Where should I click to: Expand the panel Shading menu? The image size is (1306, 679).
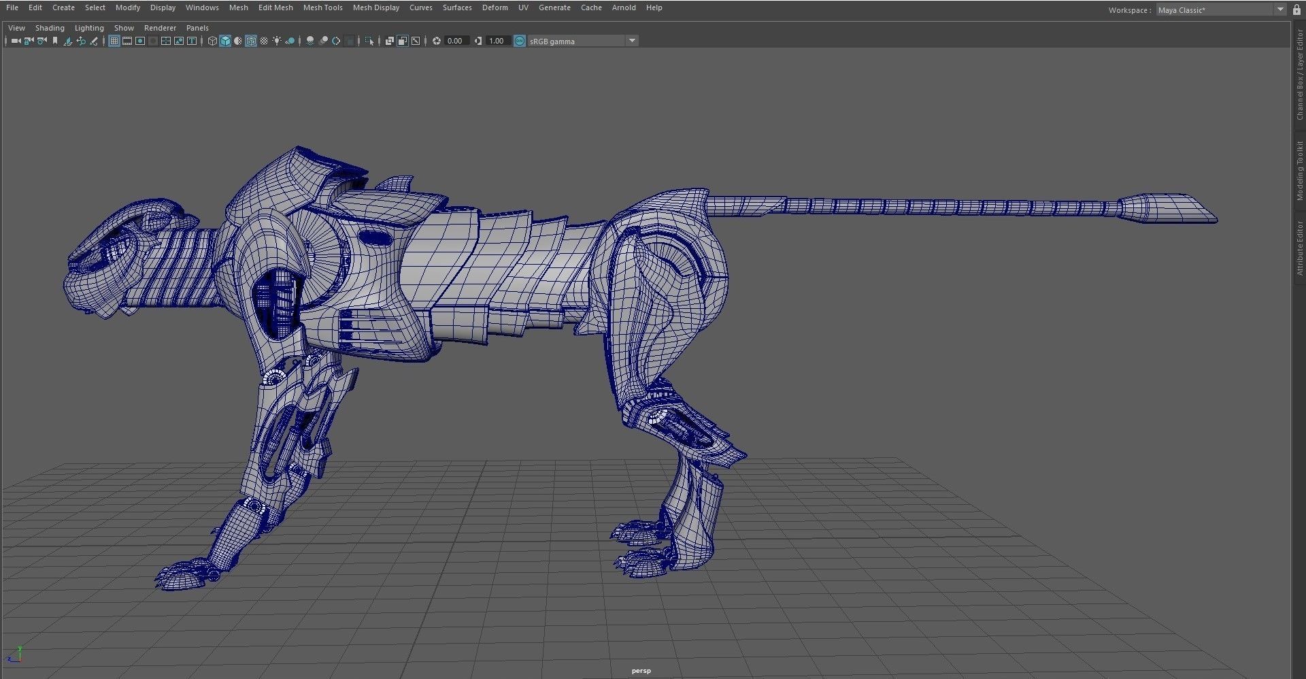[x=50, y=28]
